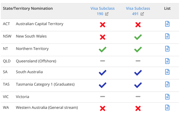This screenshot has width=182, height=118.
Task: Click blue check for Tasmania subclass 491
Action: point(138,85)
